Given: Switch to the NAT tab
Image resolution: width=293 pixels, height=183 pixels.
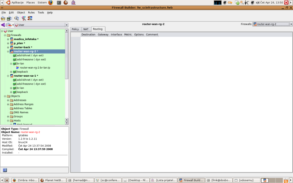Looking at the screenshot, I should point(86,29).
